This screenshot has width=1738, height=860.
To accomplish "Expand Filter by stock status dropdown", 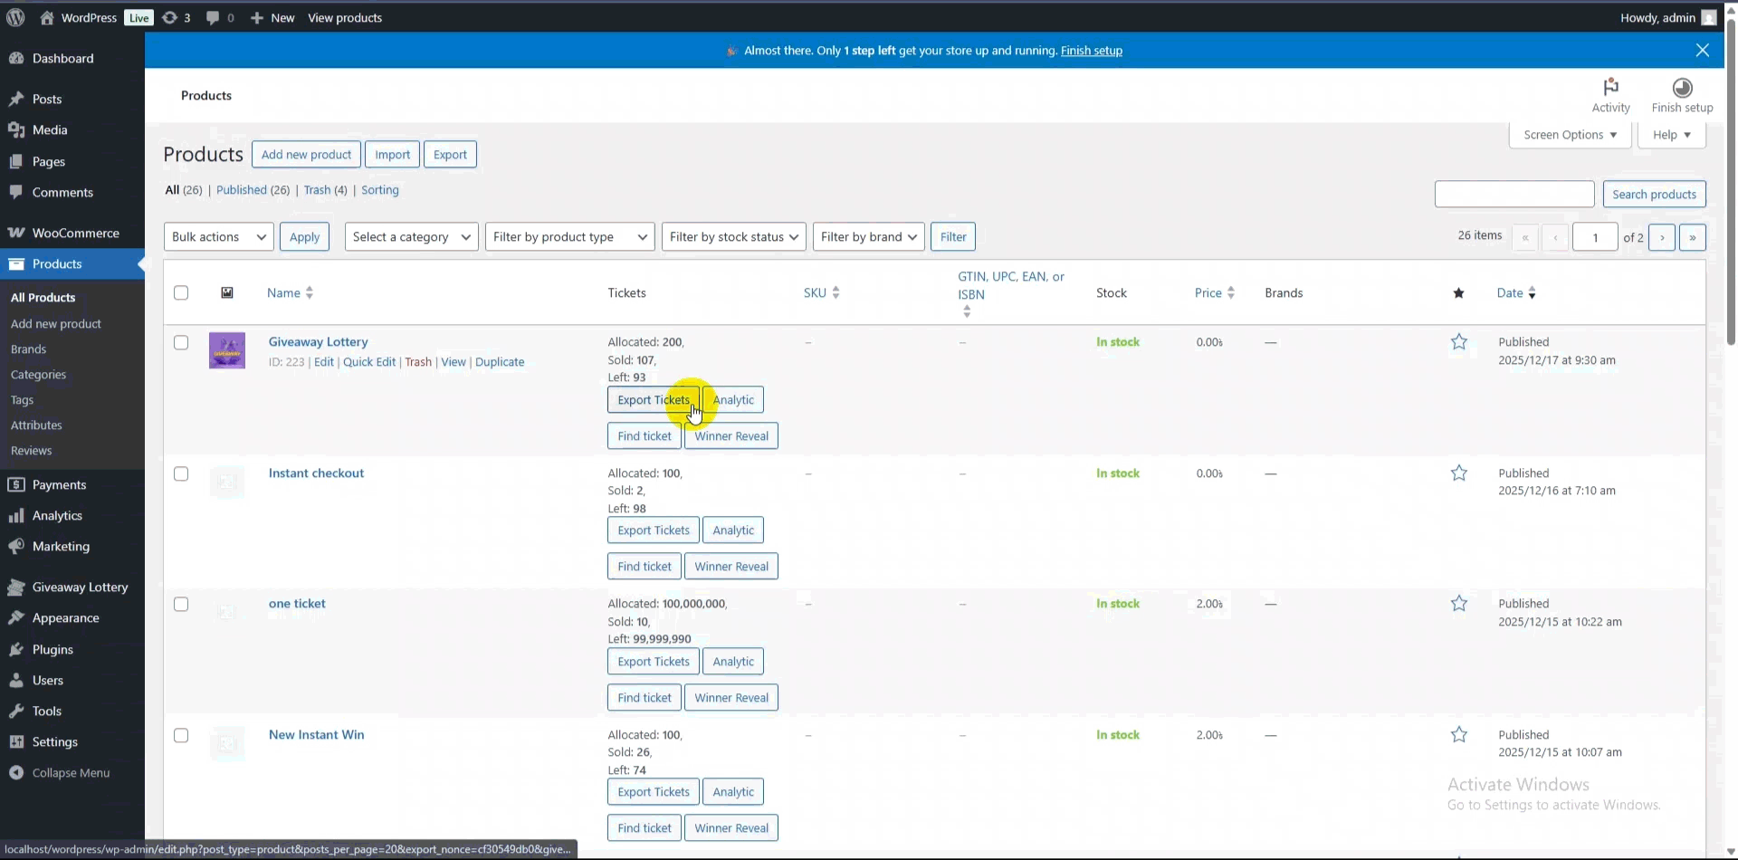I will [x=733, y=237].
